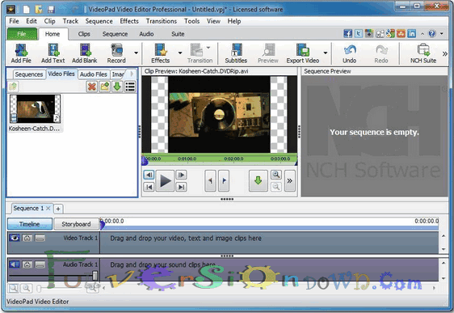Show more bin tabs arrow

[132, 74]
